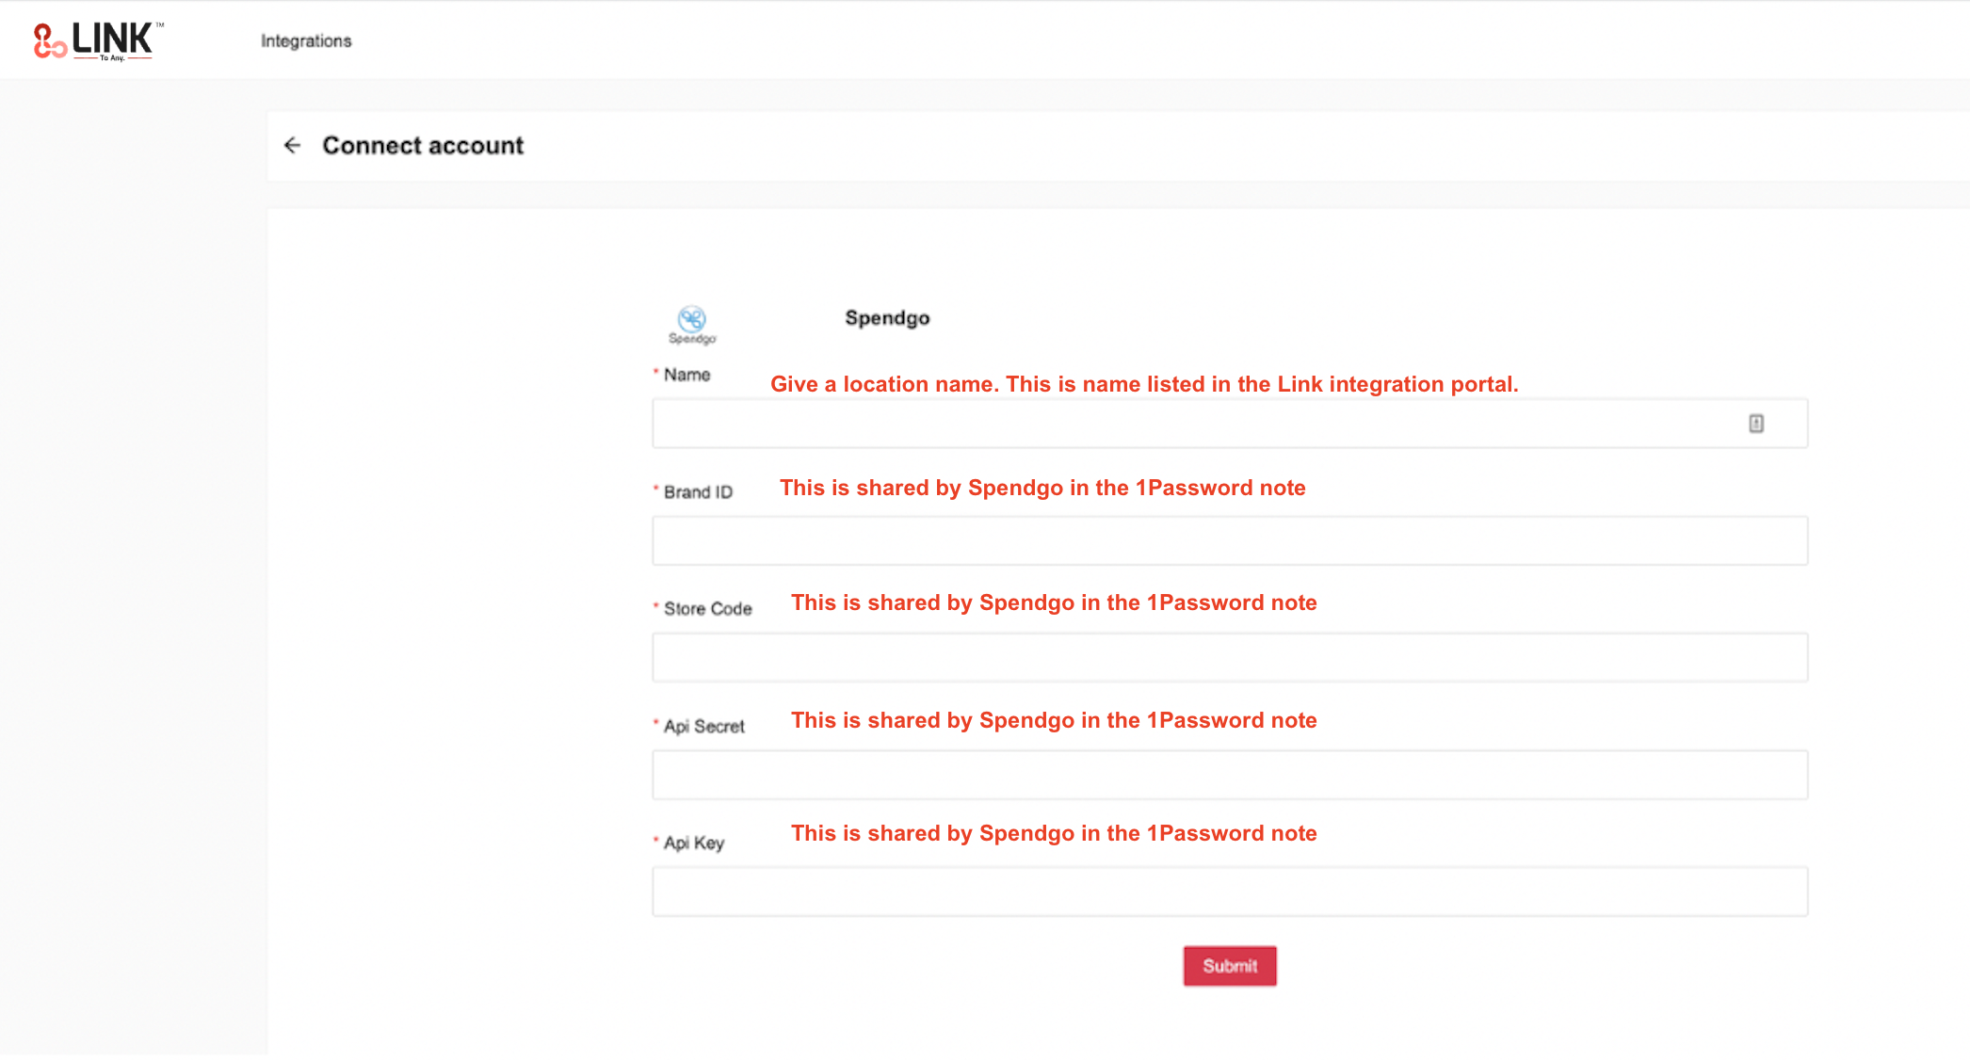Focus the Api Key input field
Screen dimensions: 1970x1060
coord(1229,891)
